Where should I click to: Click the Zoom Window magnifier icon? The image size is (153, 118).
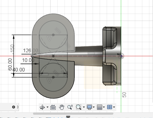coord(79,107)
